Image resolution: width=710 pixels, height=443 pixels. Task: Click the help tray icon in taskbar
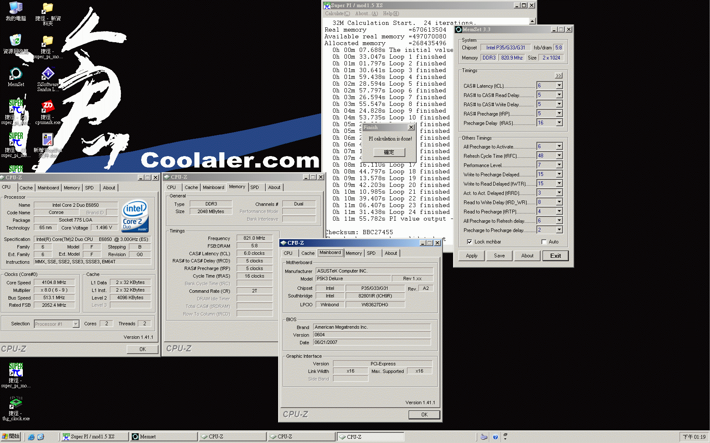click(x=495, y=437)
